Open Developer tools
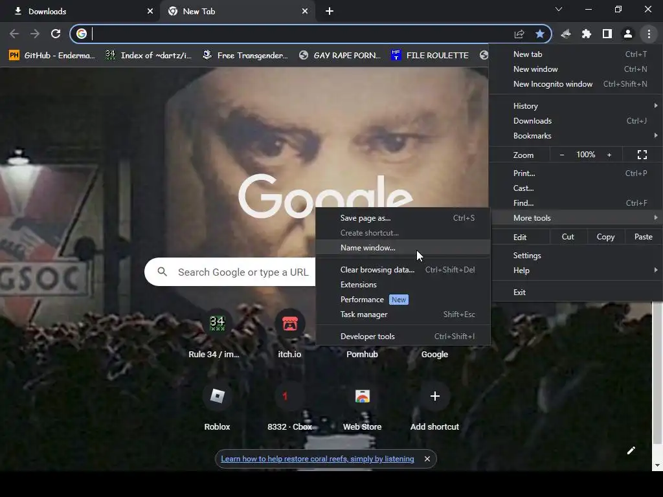Viewport: 663px width, 497px height. click(403, 337)
